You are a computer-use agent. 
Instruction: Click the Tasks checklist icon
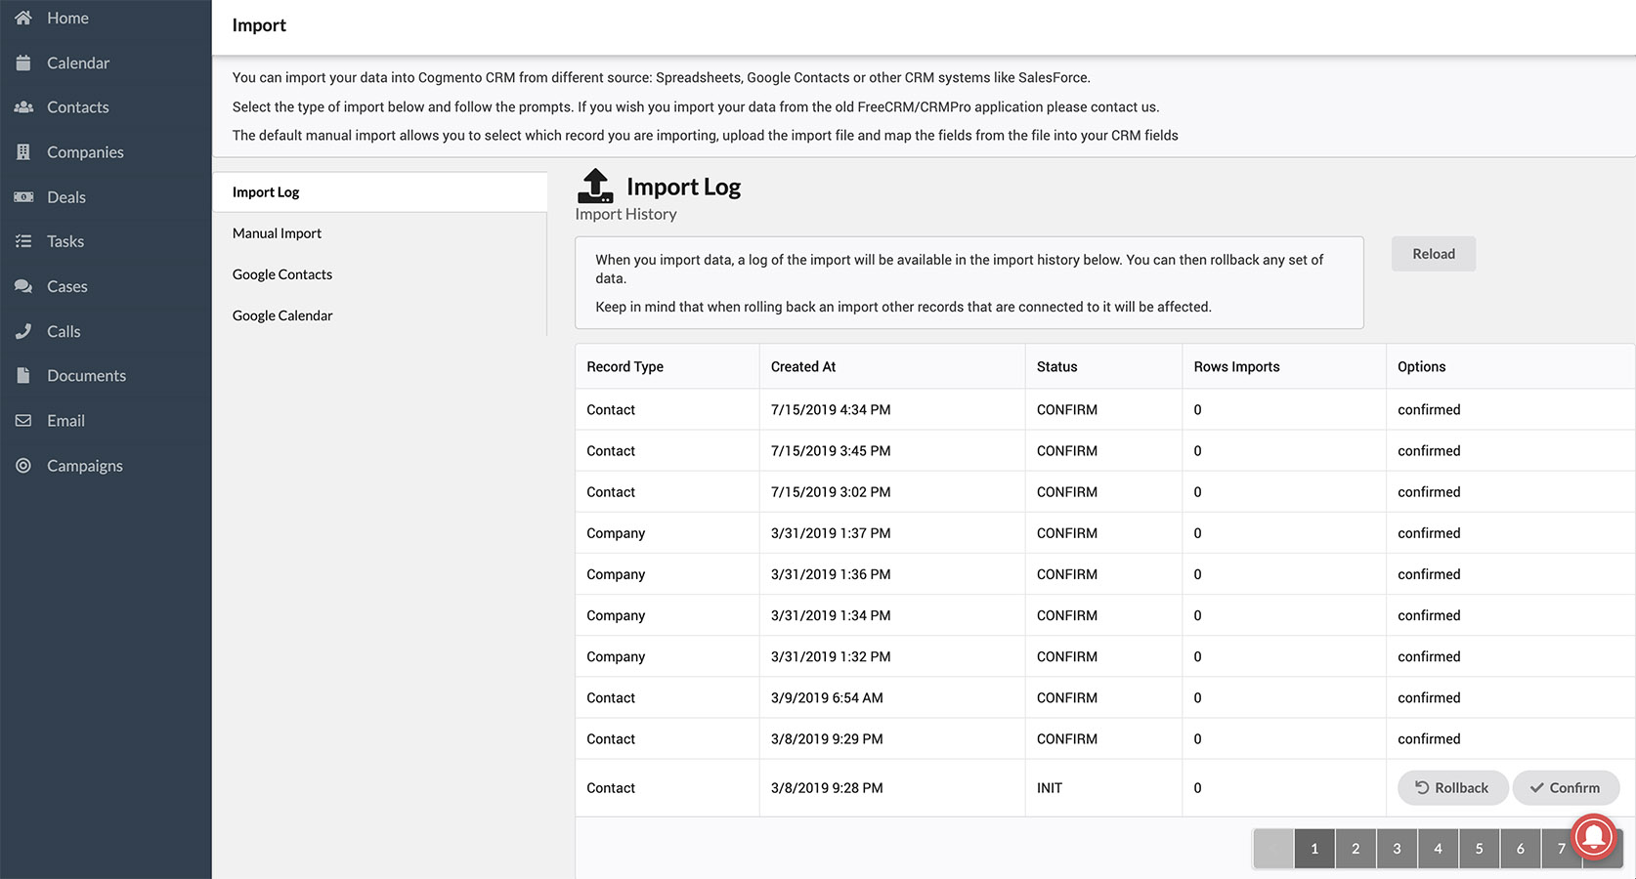tap(23, 241)
